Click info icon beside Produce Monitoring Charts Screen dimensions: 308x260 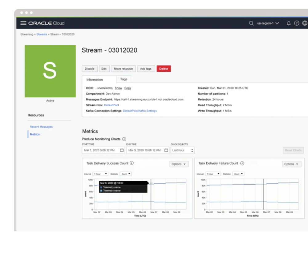[124, 139]
